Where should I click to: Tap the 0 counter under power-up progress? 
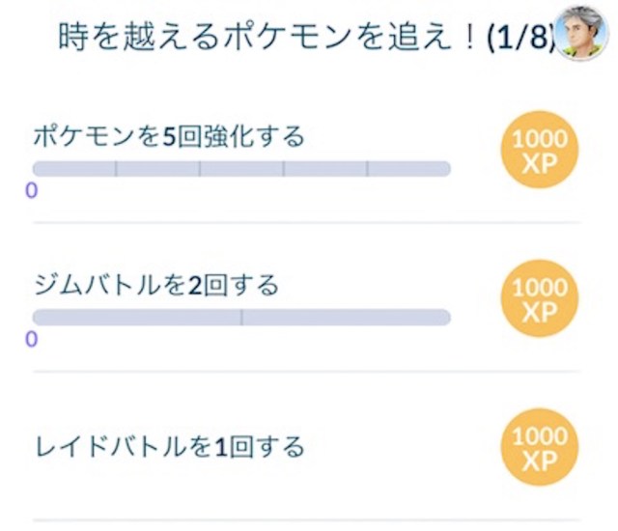coord(32,190)
